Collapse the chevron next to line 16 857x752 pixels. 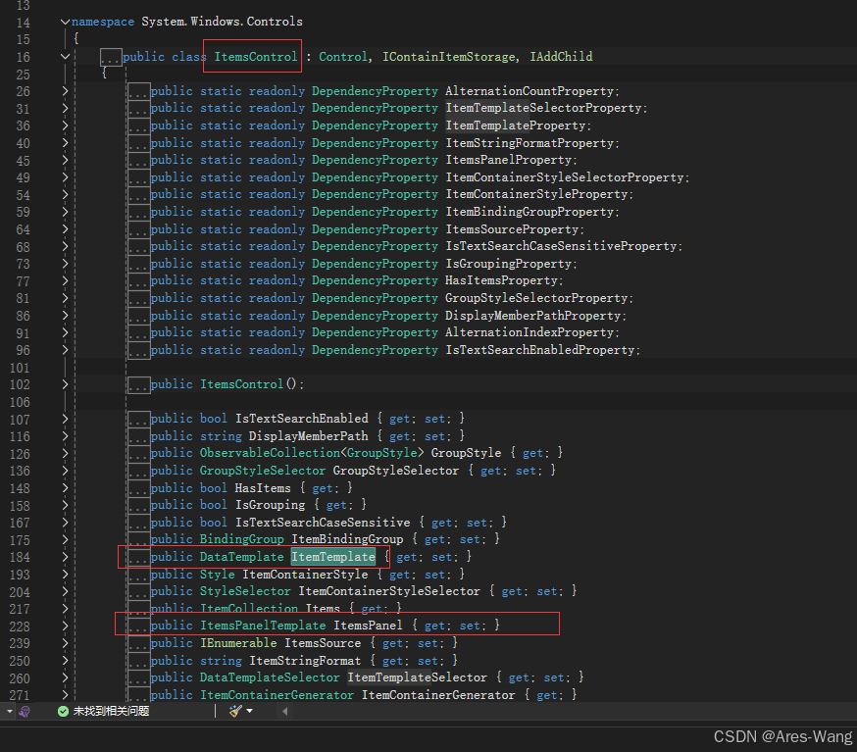65,56
